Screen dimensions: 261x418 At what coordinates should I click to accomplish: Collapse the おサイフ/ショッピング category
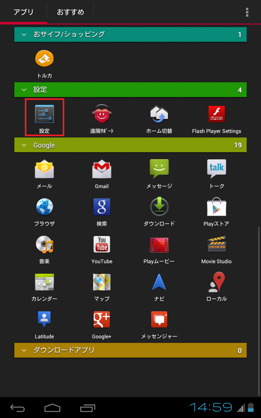click(x=130, y=34)
